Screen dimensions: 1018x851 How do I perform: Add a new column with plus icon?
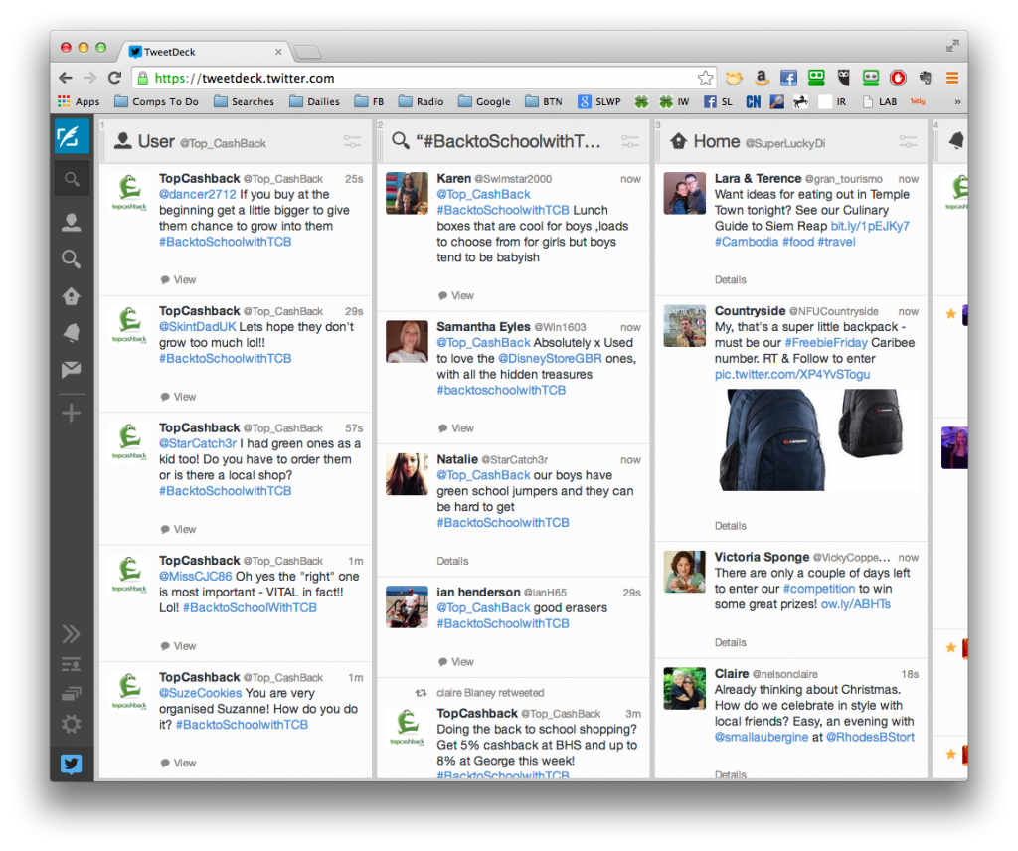(71, 413)
